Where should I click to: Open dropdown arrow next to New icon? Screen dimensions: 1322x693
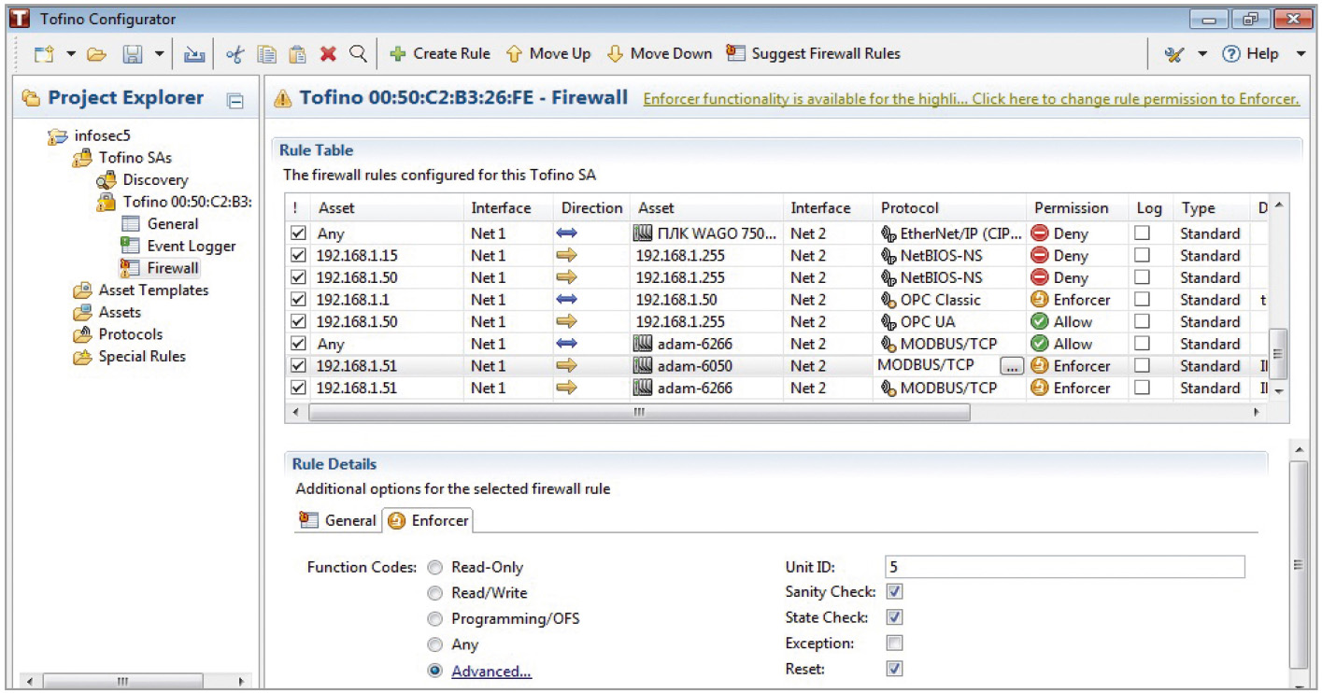[71, 54]
